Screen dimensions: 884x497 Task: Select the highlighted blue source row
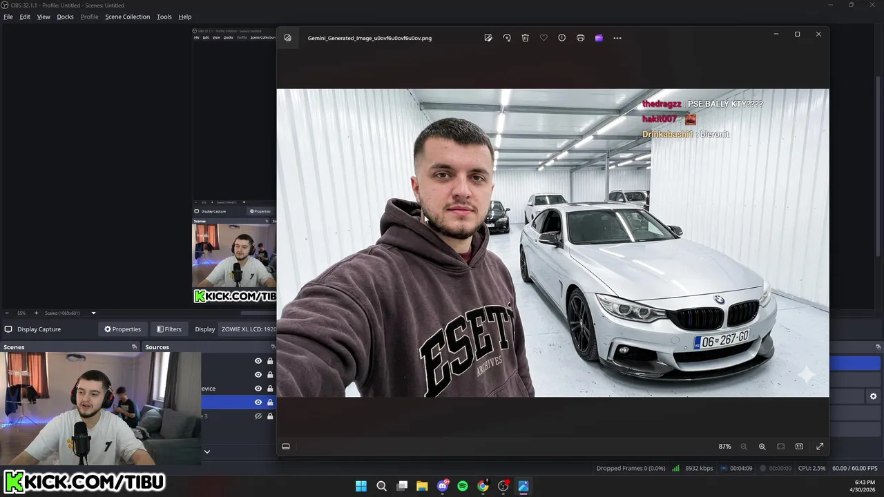(238, 402)
